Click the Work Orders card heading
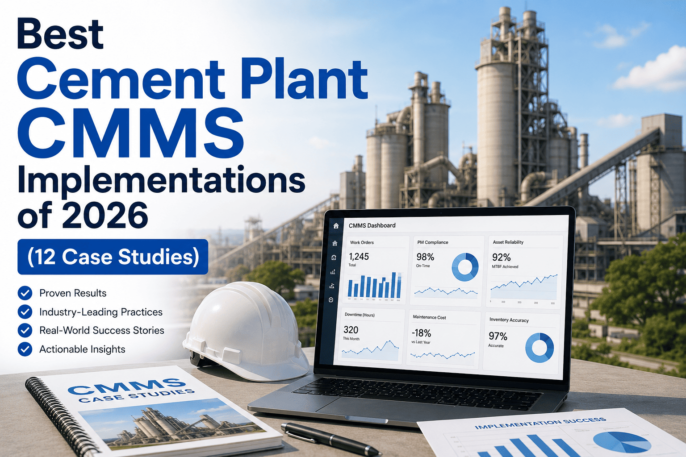The height and width of the screenshot is (457, 686). tap(362, 242)
